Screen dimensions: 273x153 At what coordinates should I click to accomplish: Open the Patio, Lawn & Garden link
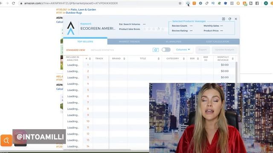(x=84, y=9)
